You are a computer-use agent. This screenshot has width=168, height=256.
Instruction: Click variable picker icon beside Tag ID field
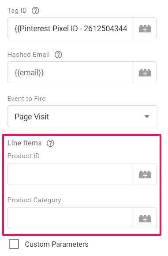(x=145, y=28)
